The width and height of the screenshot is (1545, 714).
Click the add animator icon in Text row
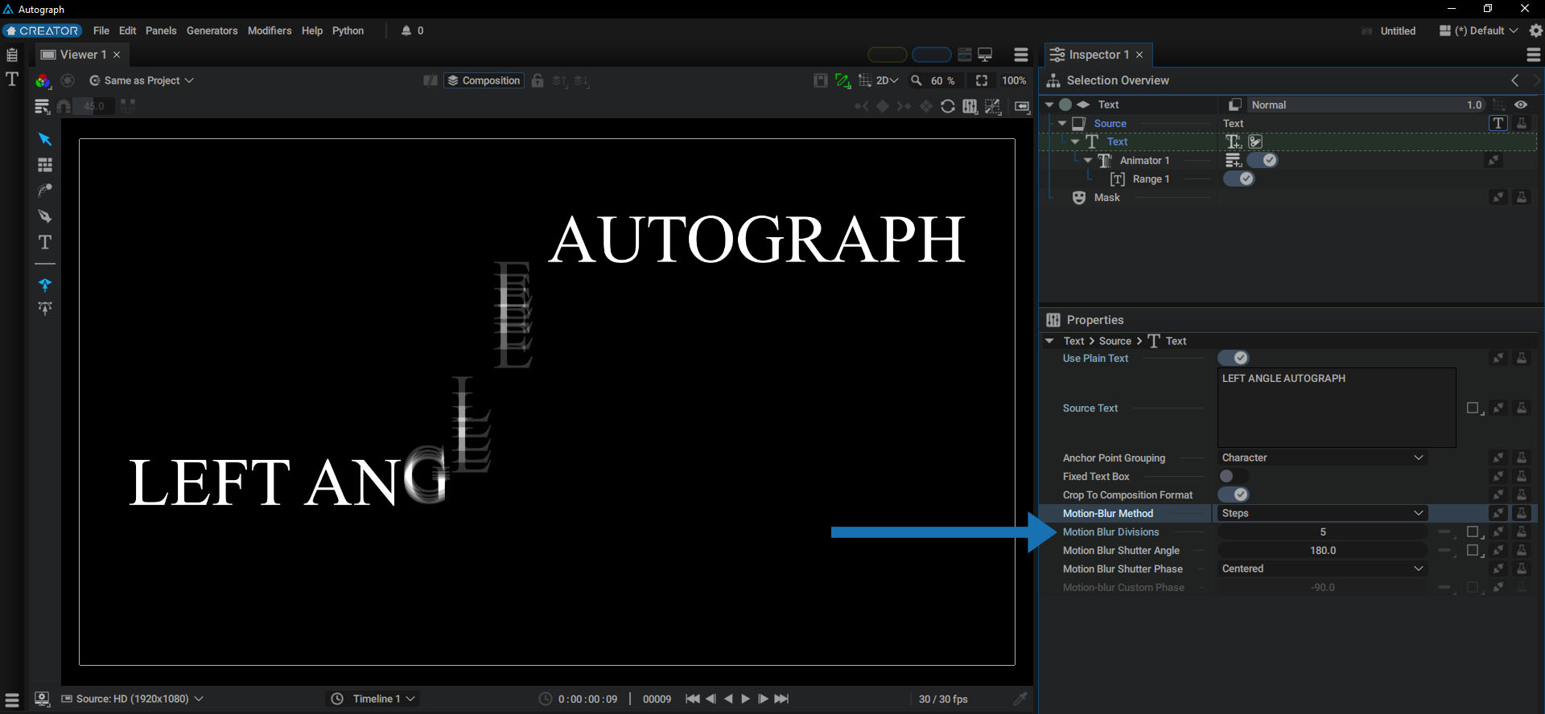[1233, 142]
